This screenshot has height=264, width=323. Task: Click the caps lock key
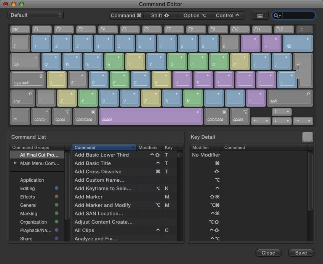[28, 80]
